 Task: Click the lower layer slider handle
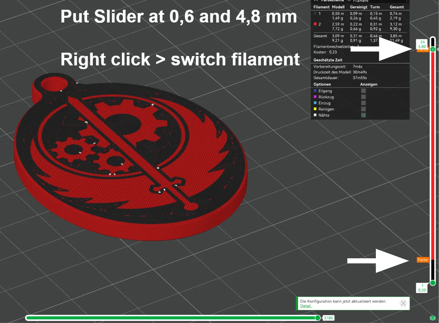(433, 283)
